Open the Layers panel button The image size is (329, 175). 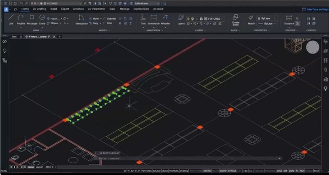click(181, 20)
